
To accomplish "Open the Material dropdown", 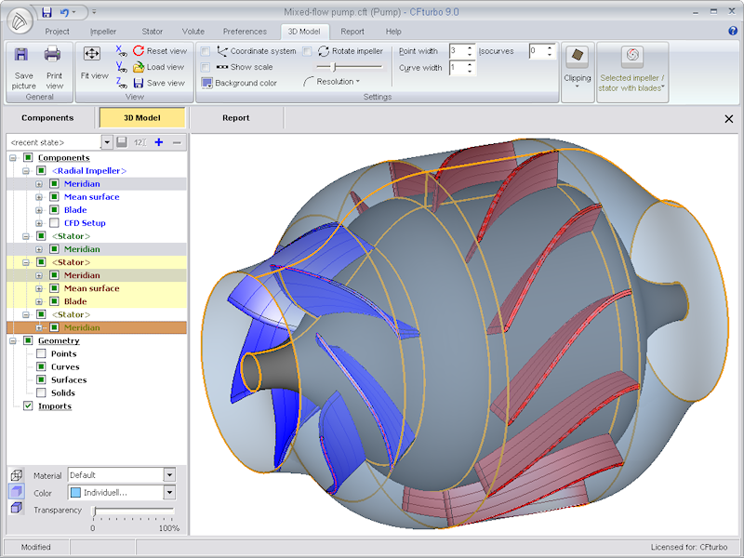I will [169, 474].
